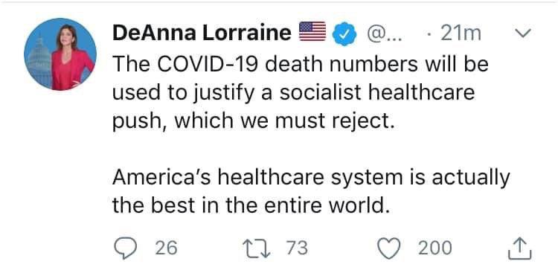Screen dimensions: 558x276
Task: View the 200 likes count
Action: (x=435, y=248)
